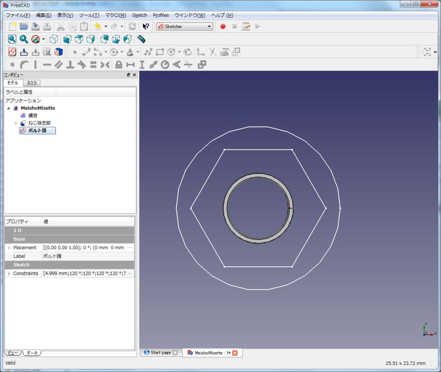Open a file with the folder icon
This screenshot has height=372, width=441.
coord(24,26)
